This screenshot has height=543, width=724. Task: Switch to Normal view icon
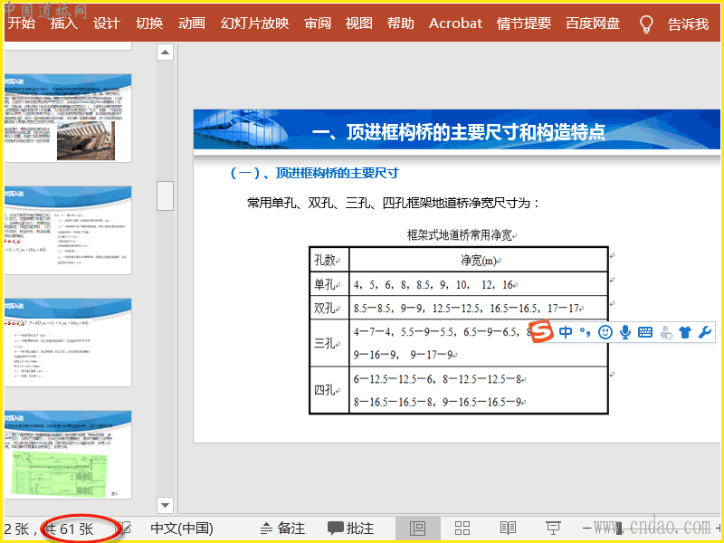click(417, 528)
